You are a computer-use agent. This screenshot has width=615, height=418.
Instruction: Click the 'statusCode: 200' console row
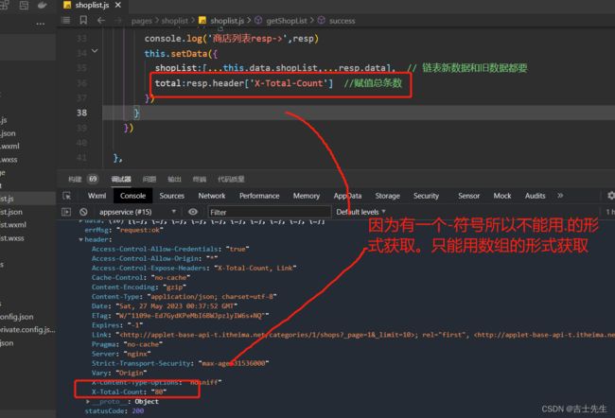(x=114, y=411)
